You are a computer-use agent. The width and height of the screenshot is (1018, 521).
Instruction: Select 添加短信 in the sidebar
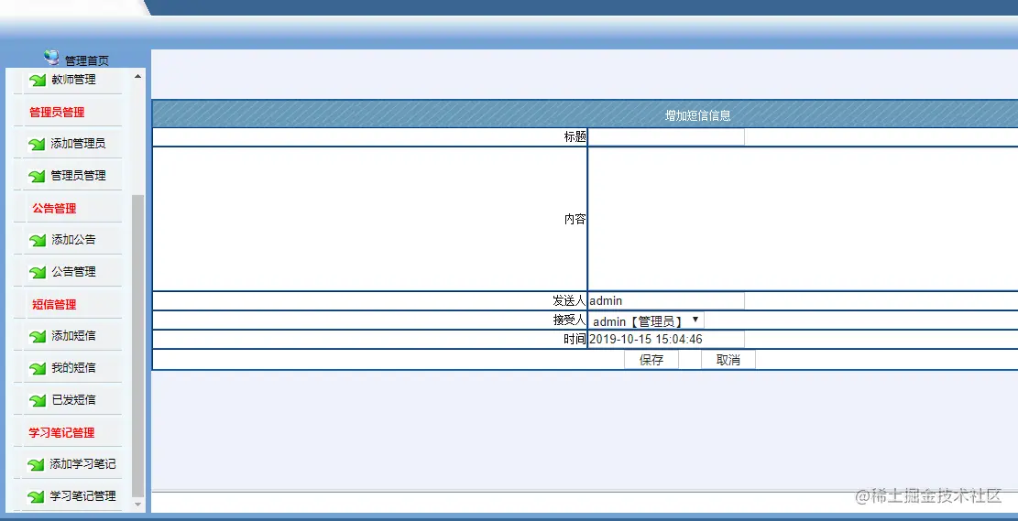tap(73, 335)
